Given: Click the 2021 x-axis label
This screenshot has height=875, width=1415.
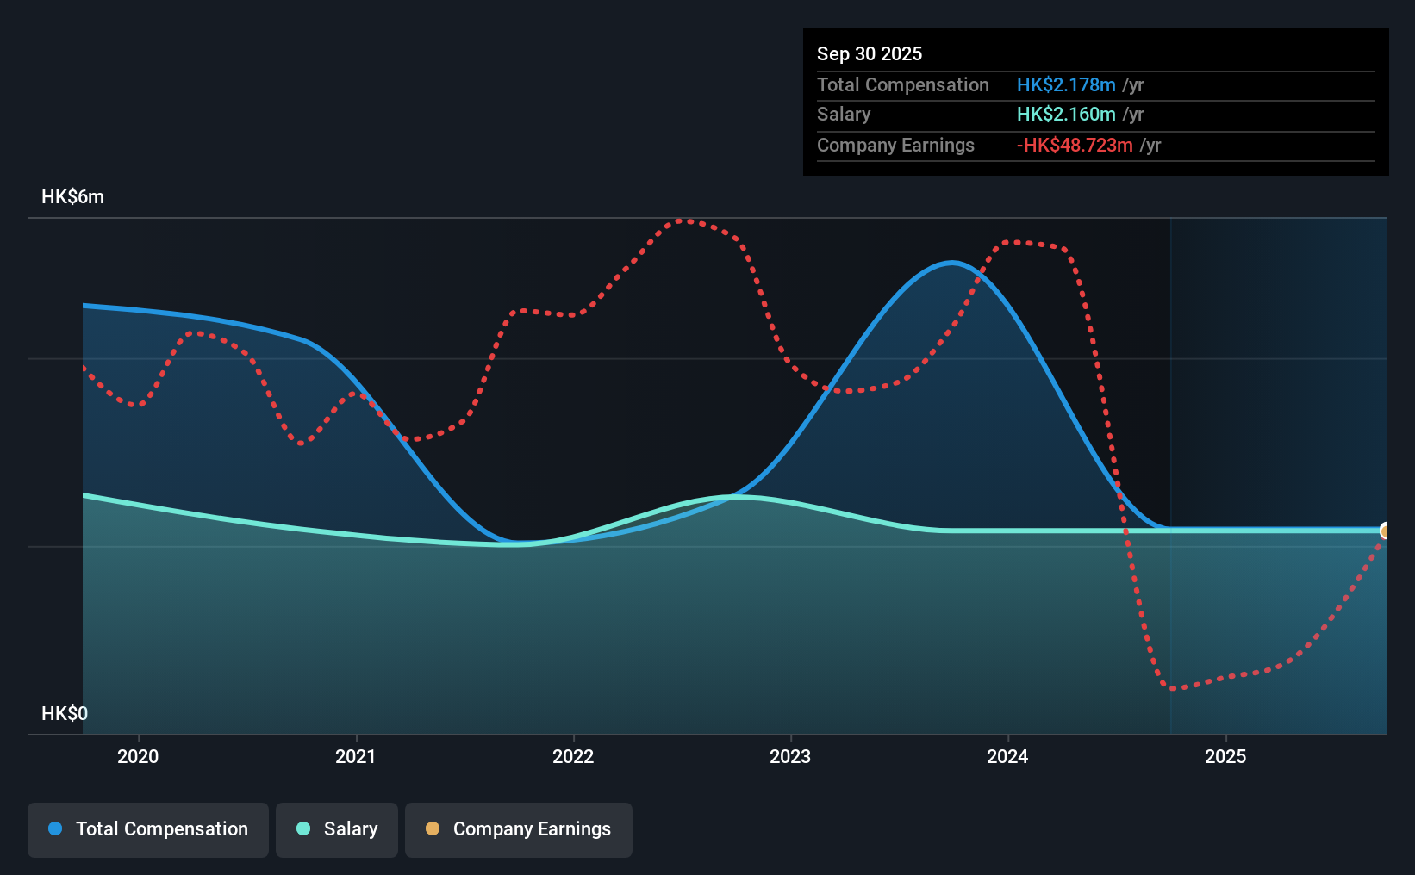Looking at the screenshot, I should point(355,756).
